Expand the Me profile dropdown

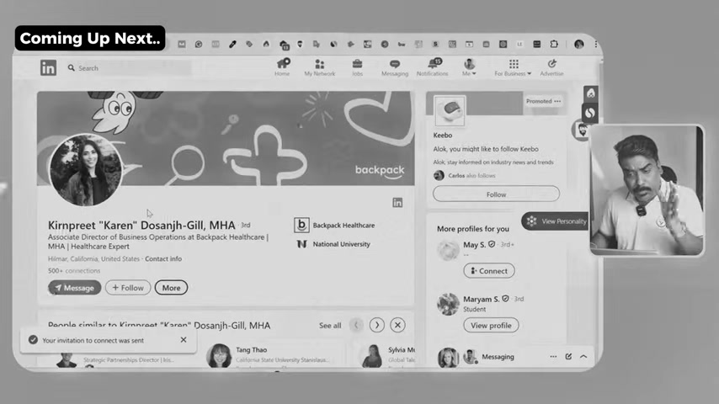[469, 67]
